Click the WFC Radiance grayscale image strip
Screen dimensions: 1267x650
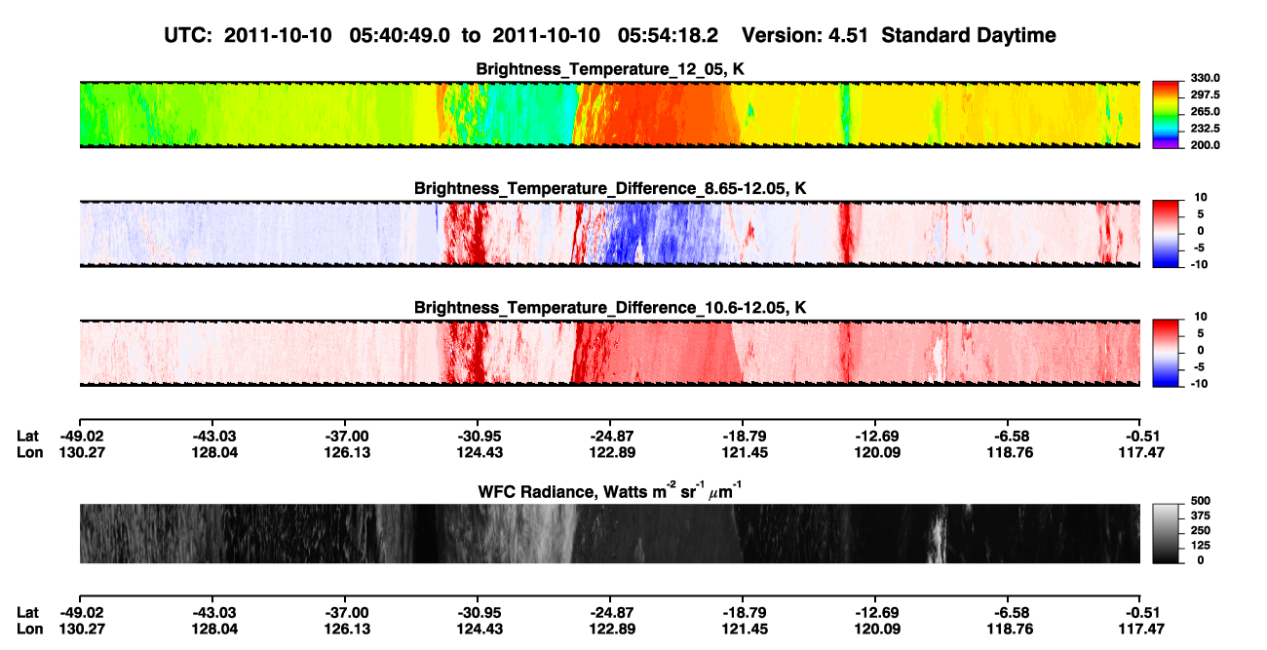click(x=609, y=534)
